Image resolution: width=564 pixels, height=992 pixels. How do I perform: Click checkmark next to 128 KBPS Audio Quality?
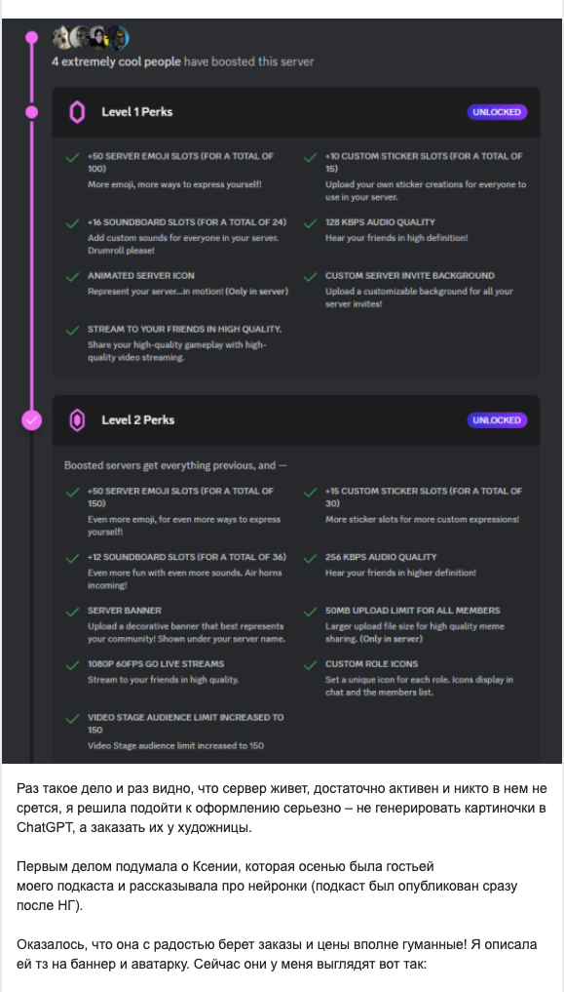pyautogui.click(x=310, y=223)
